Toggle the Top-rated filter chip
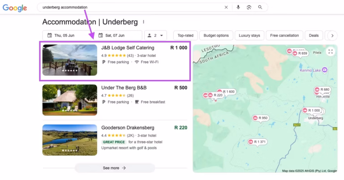Viewport: 344px width, 180px height. coord(185,35)
